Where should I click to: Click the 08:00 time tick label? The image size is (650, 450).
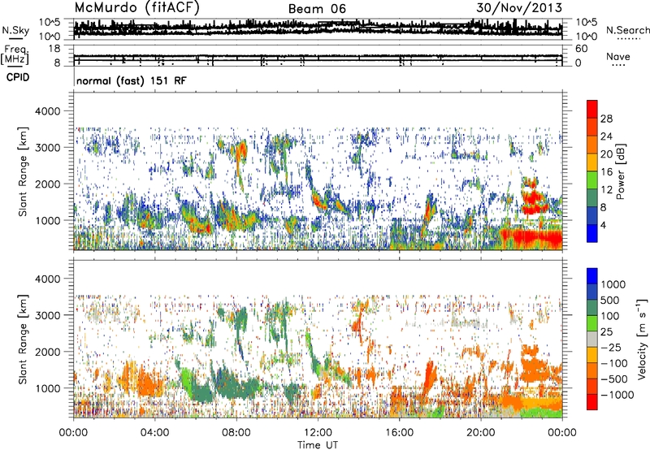tap(236, 433)
